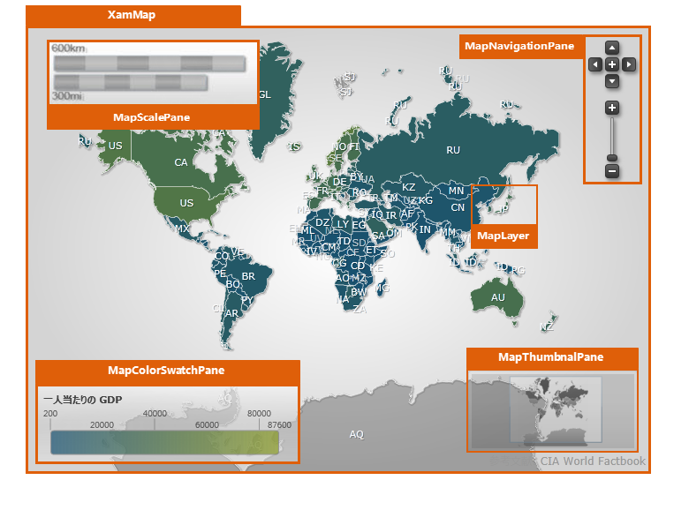
Task: Click the center fit-to-window navigation button
Action: click(612, 64)
